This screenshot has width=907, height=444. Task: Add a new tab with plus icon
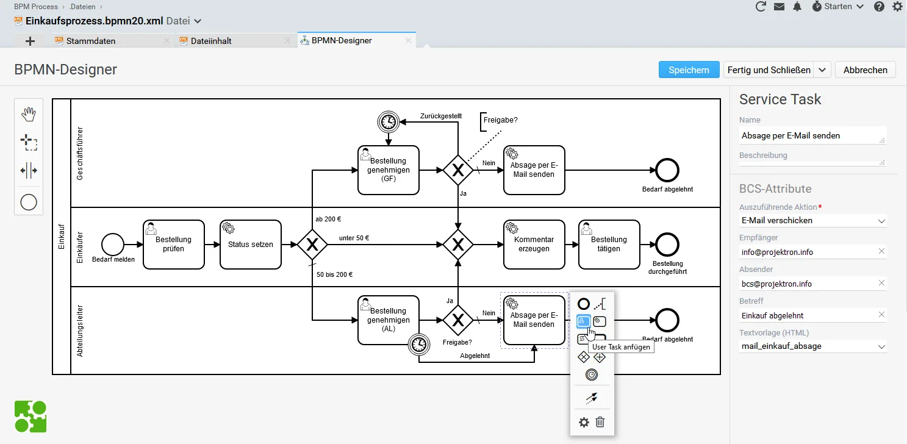[30, 41]
